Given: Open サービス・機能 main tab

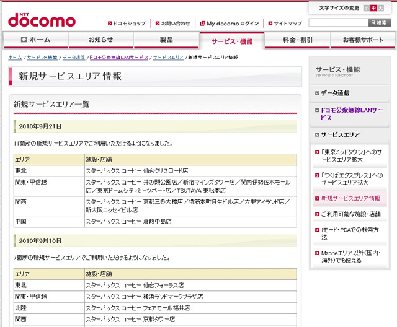Looking at the screenshot, I should pyautogui.click(x=232, y=41).
